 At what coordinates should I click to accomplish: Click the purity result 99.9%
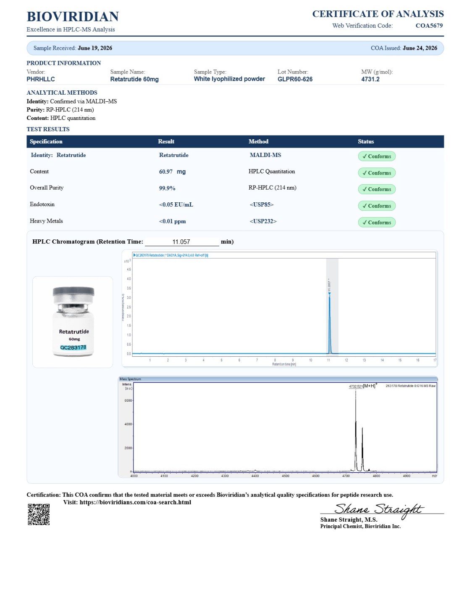[x=167, y=188]
